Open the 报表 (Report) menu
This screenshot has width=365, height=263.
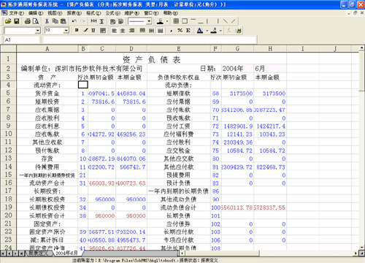click(74, 13)
